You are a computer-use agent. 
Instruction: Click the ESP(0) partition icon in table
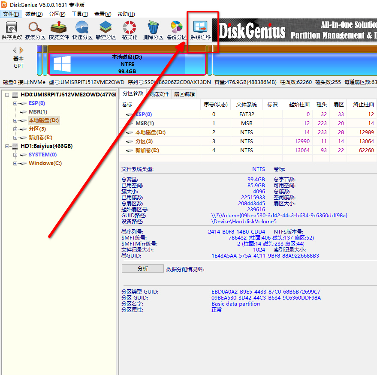[x=130, y=114]
